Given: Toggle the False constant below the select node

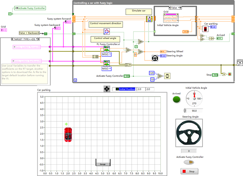Looking at the screenshot, I should pyautogui.click(x=136, y=47).
